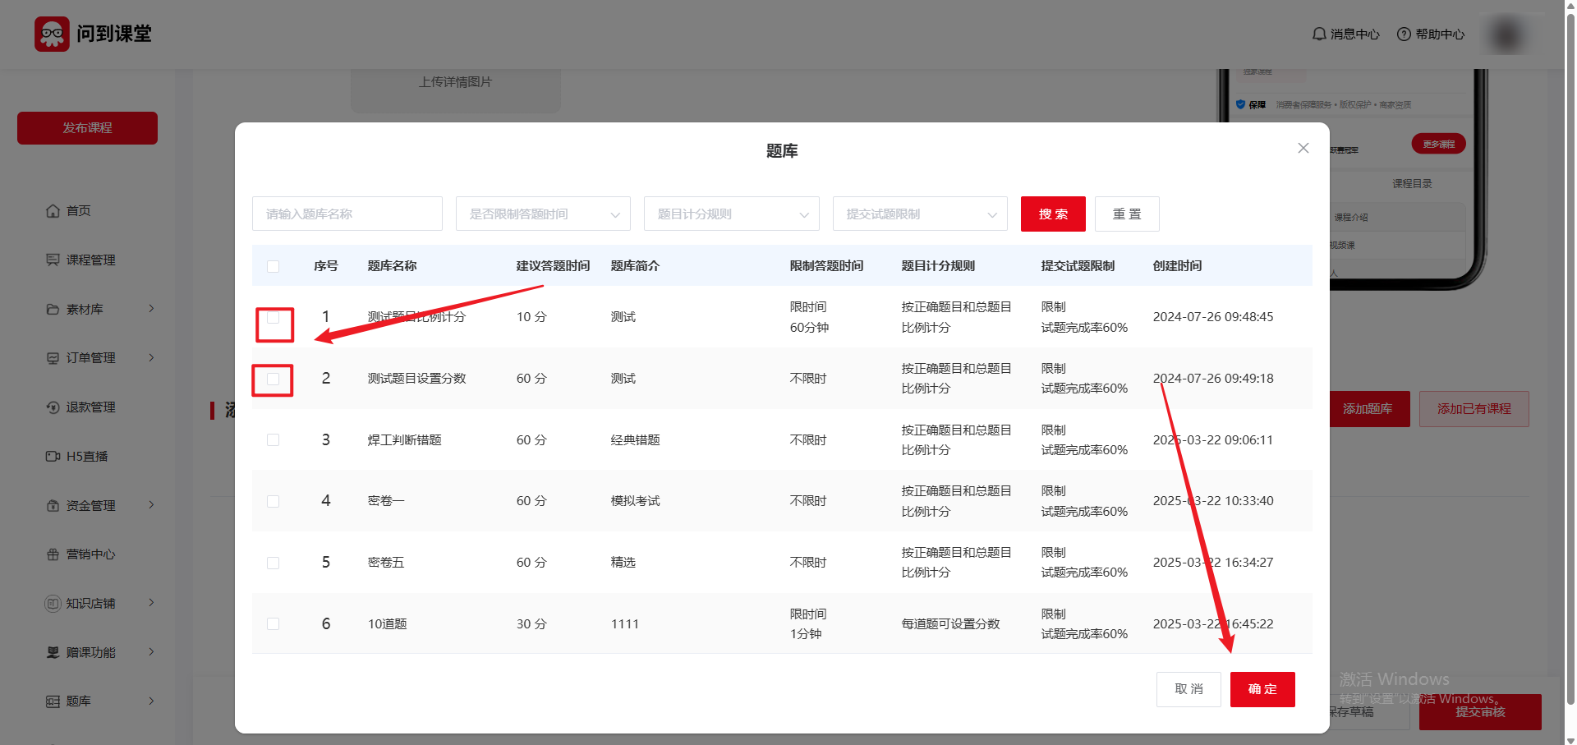
Task: Open the 是否限制答题时间 dropdown
Action: [543, 214]
